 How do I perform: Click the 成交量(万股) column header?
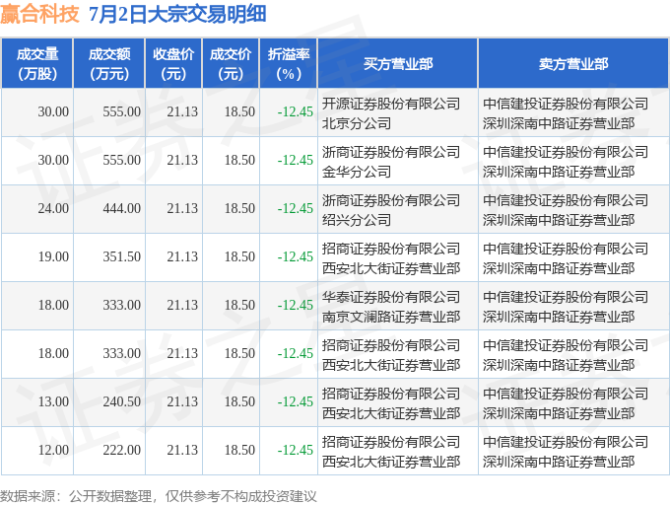[37, 64]
